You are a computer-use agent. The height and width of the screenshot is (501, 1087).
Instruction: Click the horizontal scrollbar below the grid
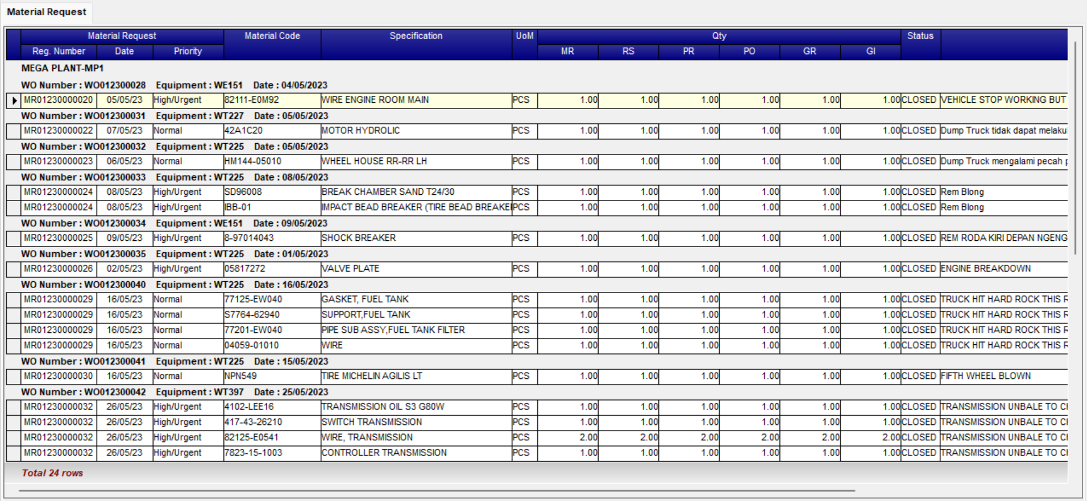pyautogui.click(x=437, y=490)
